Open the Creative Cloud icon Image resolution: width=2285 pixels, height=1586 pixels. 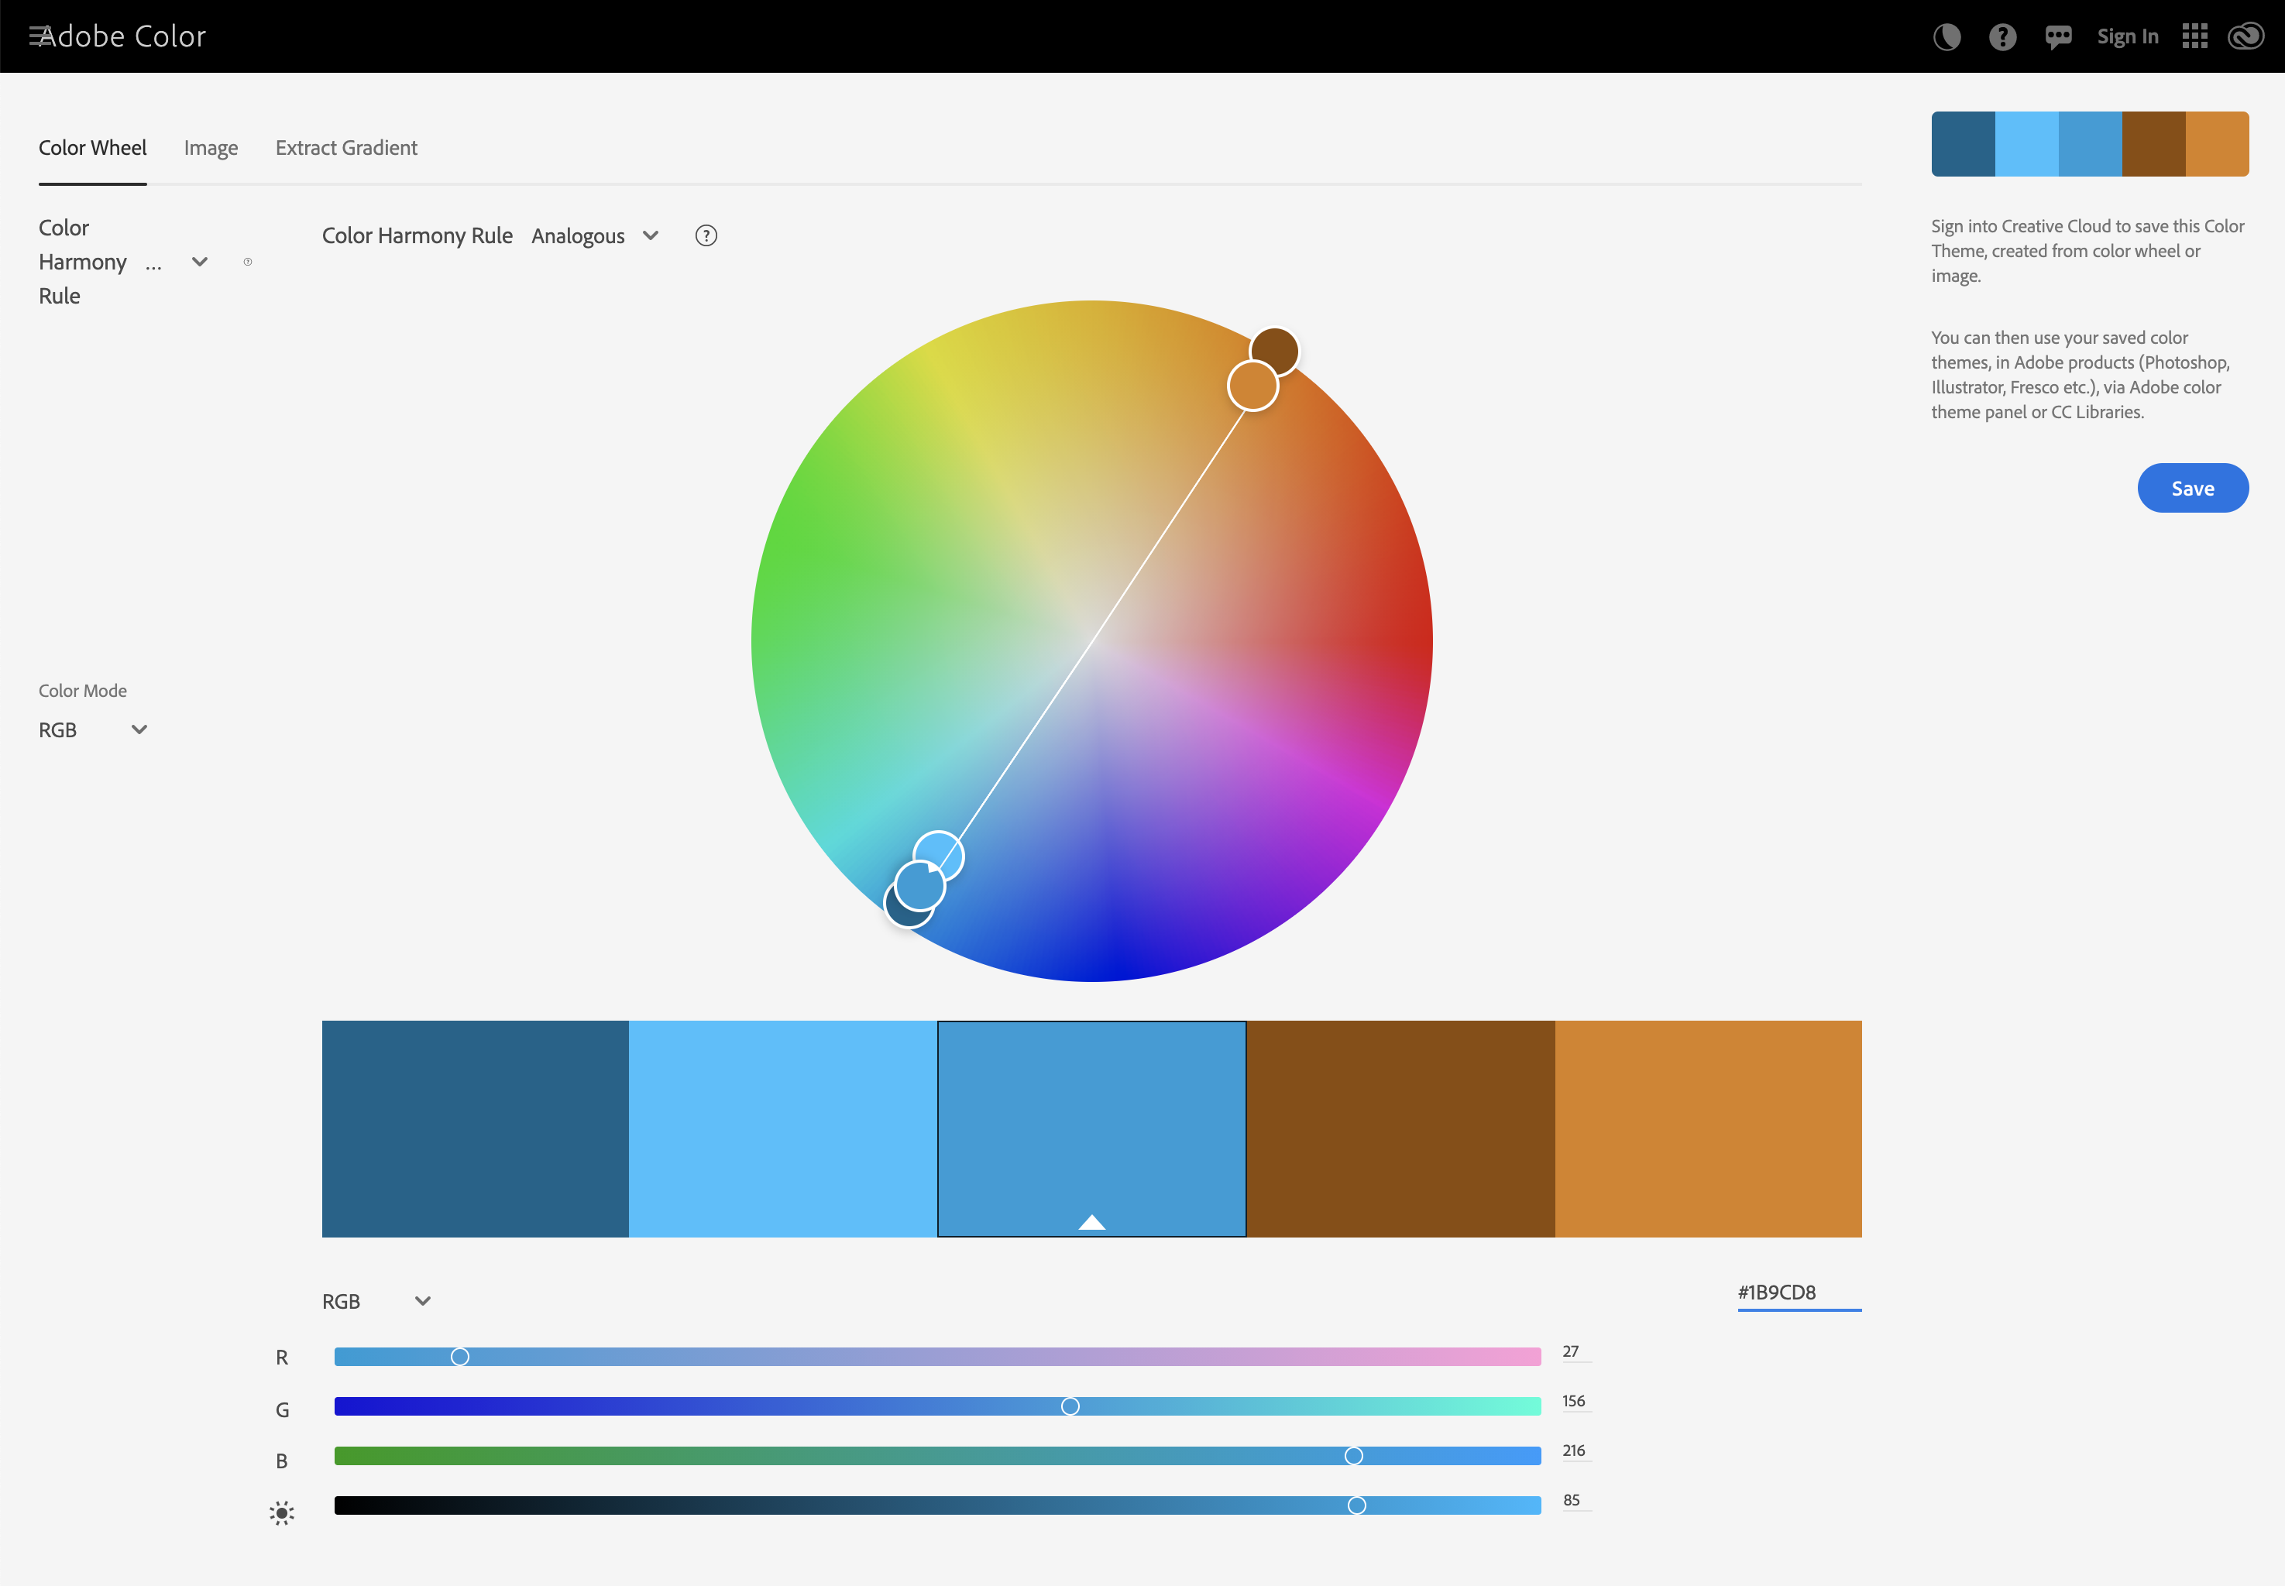[2245, 36]
